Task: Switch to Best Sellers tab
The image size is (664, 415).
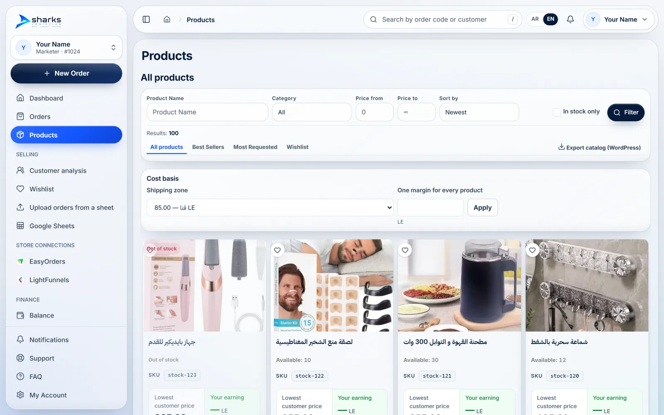Action: 208,147
